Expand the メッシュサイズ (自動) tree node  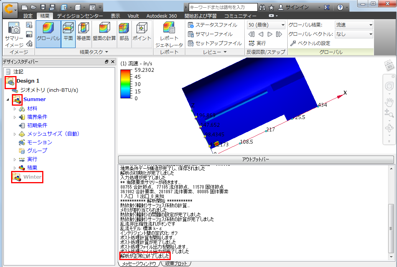[x=15, y=134]
